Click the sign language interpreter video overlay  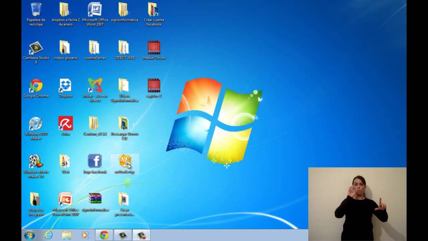(357, 204)
